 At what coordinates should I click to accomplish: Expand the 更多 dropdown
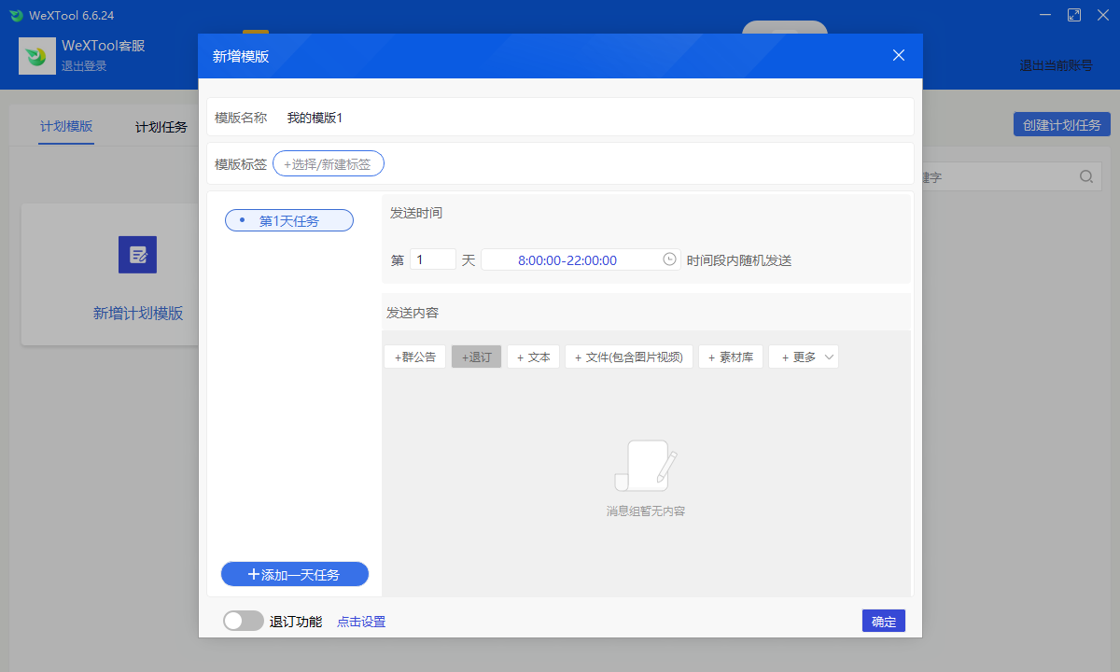tap(803, 357)
